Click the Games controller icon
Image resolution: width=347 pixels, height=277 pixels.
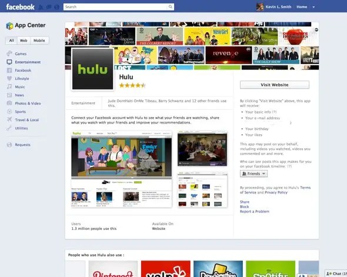click(x=9, y=54)
